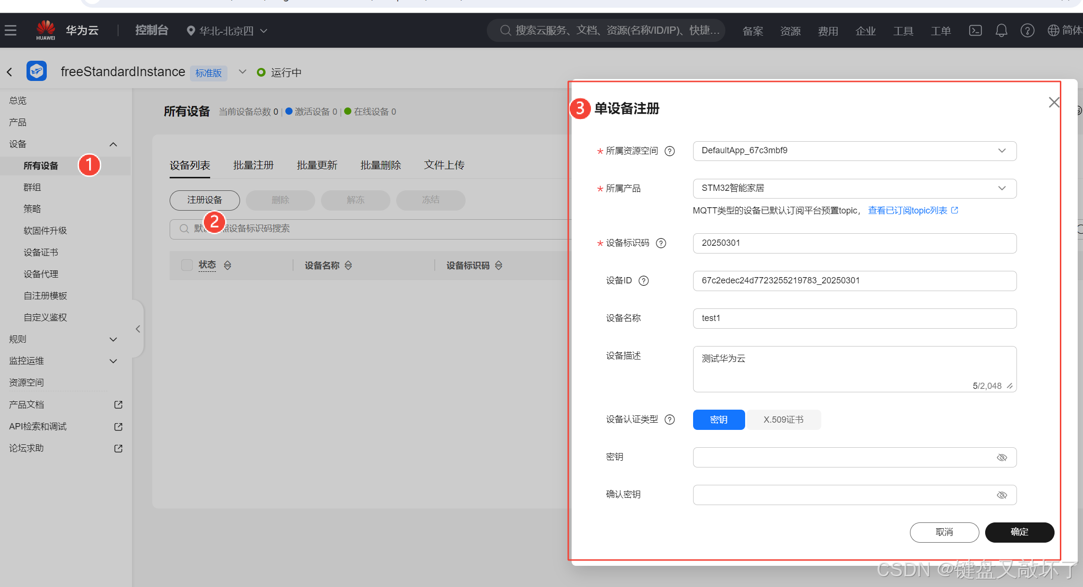Click the help icon next to 设备标识码
1083x587 pixels.
661,243
